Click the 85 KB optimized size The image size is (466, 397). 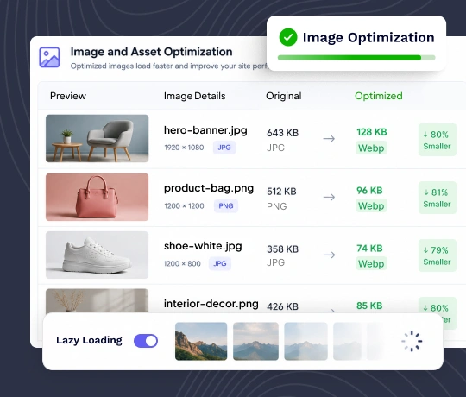pos(369,306)
